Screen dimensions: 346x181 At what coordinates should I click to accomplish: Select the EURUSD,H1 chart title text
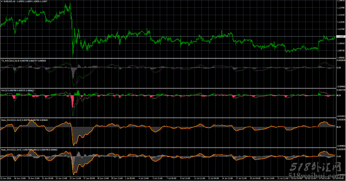(10, 1)
